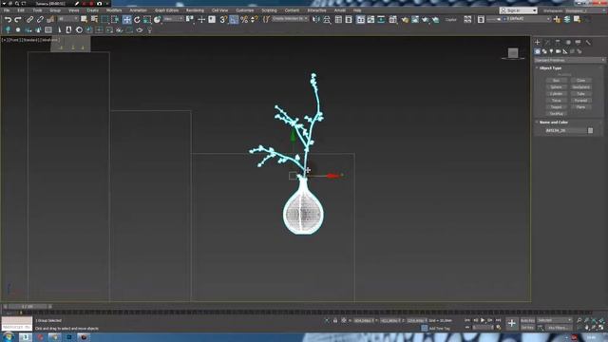Open the Selected key filter dropdown
Image resolution: width=608 pixels, height=342 pixels.
tap(555, 320)
